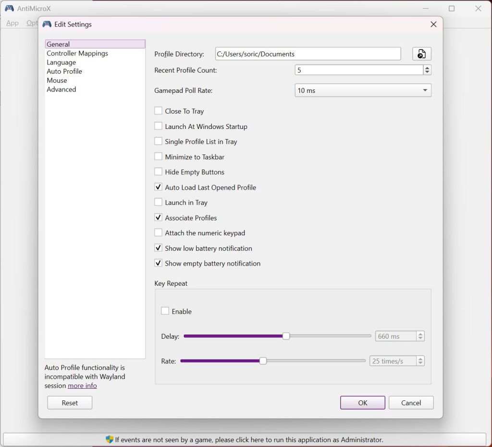
Task: Open Controller Mappings settings page
Action: coord(95,53)
